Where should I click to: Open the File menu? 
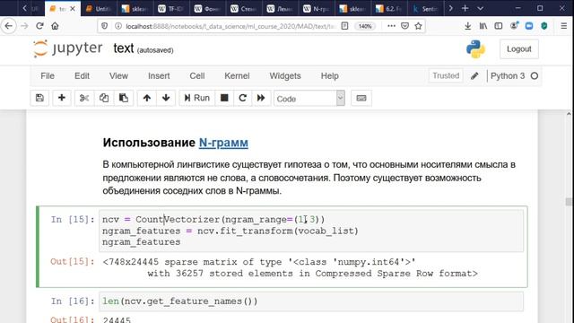pos(48,75)
